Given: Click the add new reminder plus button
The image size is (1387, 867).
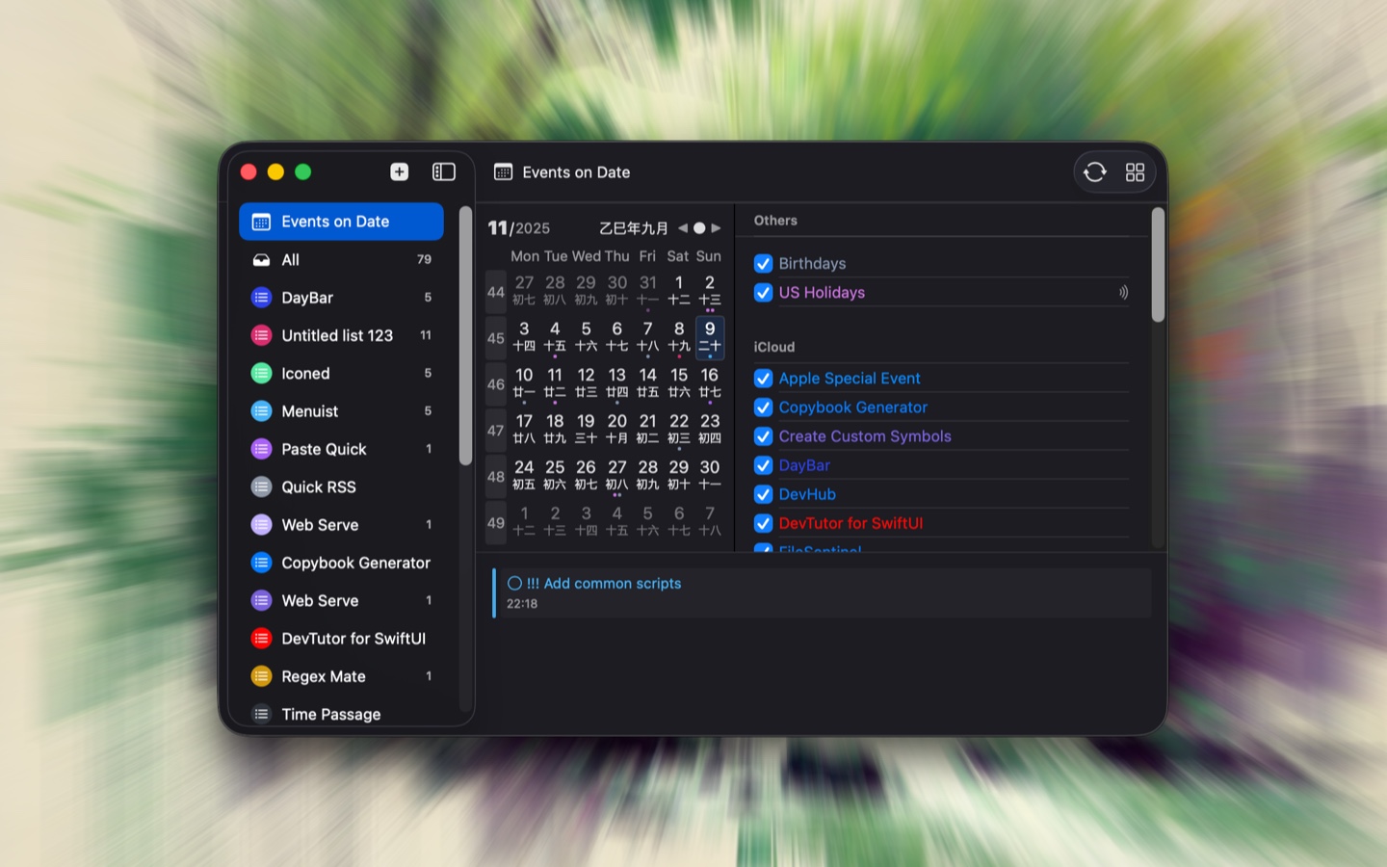Looking at the screenshot, I should [x=399, y=171].
